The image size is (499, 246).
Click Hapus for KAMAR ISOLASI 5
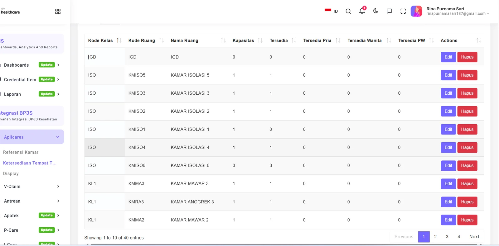pos(467,75)
